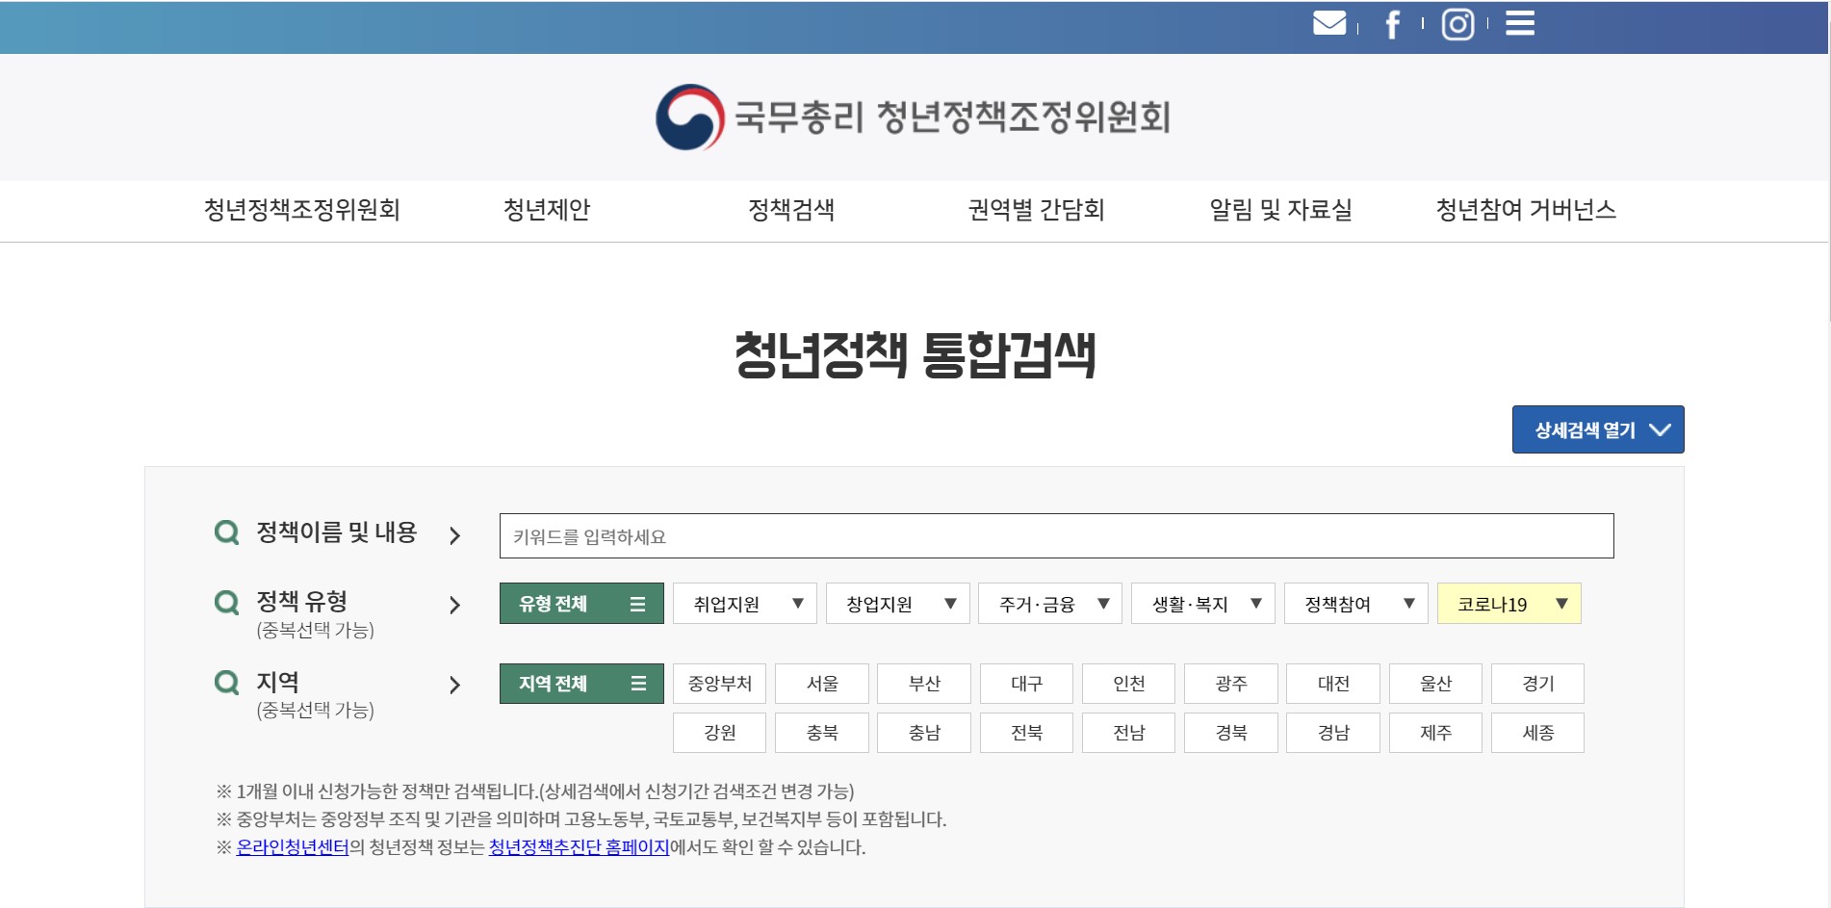Expand 생활·복지 dropdown
Image resolution: width=1831 pixels, height=908 pixels.
pos(1203,604)
